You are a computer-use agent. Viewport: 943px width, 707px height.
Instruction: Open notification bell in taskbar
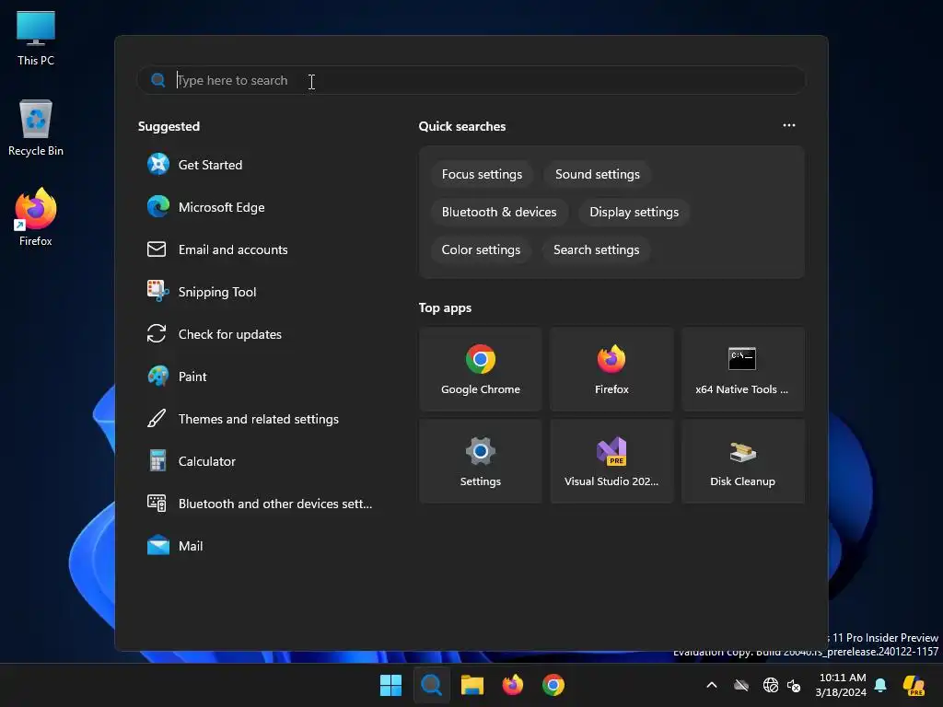pyautogui.click(x=880, y=685)
